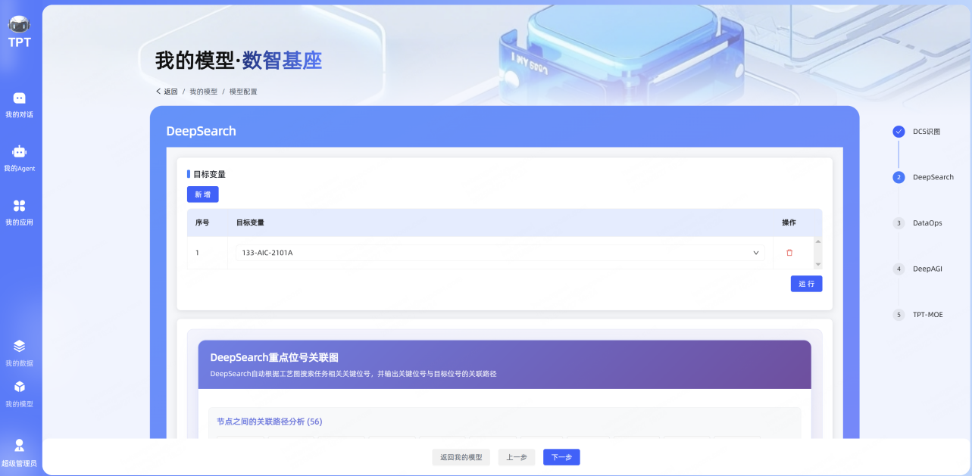The height and width of the screenshot is (476, 972).
Task: Select DeepSearch step label in stepper
Action: tap(933, 177)
